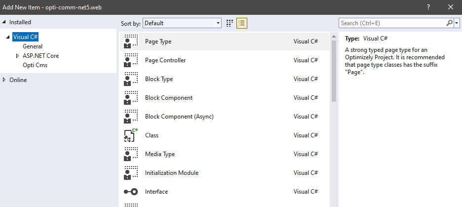Expand the Online section
Image resolution: width=462 pixels, height=207 pixels.
(4, 80)
